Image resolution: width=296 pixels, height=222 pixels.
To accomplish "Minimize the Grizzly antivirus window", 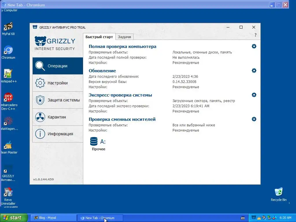I will pos(228,27).
